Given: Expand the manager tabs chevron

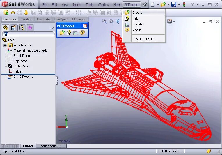Looking at the screenshot, I should tap(52, 27).
